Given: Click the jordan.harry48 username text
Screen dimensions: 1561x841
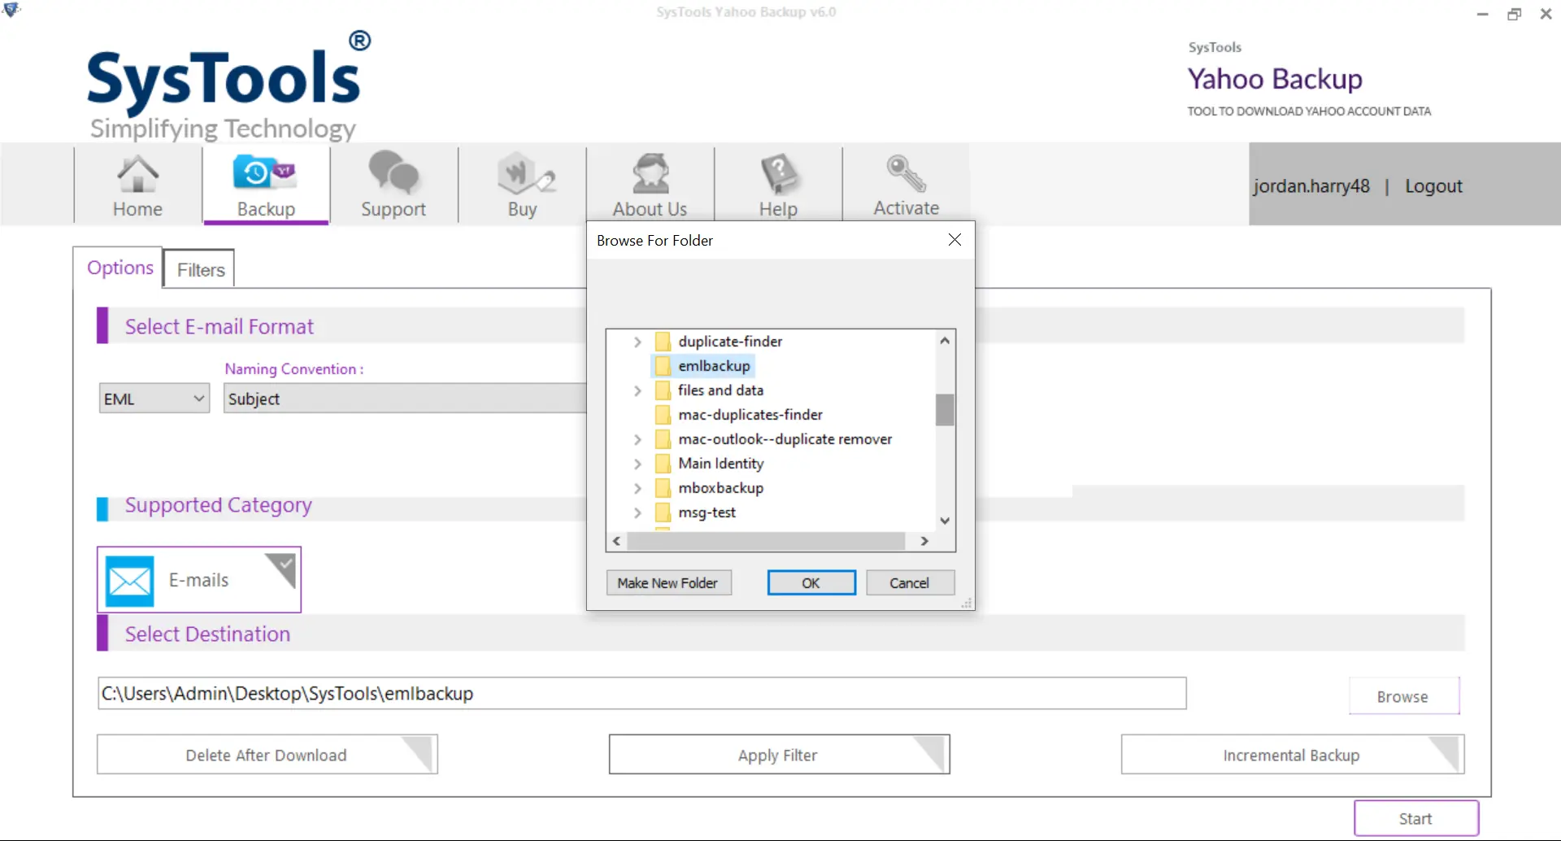Looking at the screenshot, I should [1311, 186].
